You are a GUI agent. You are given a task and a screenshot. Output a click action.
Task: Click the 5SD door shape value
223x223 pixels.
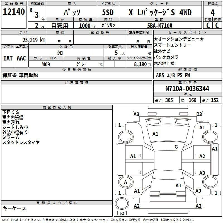click(x=108, y=13)
